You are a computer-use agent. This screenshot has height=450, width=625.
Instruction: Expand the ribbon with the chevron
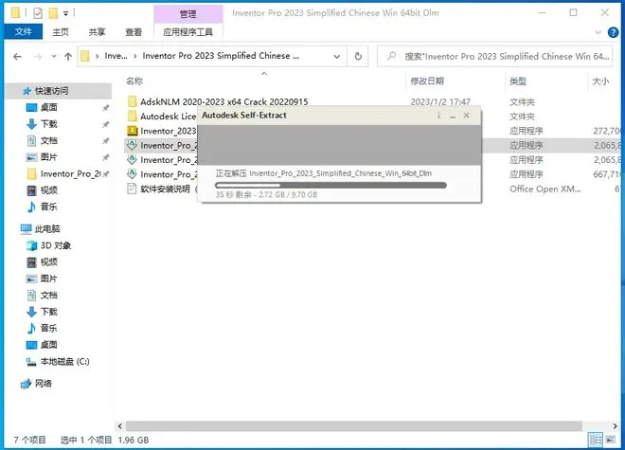coord(598,32)
